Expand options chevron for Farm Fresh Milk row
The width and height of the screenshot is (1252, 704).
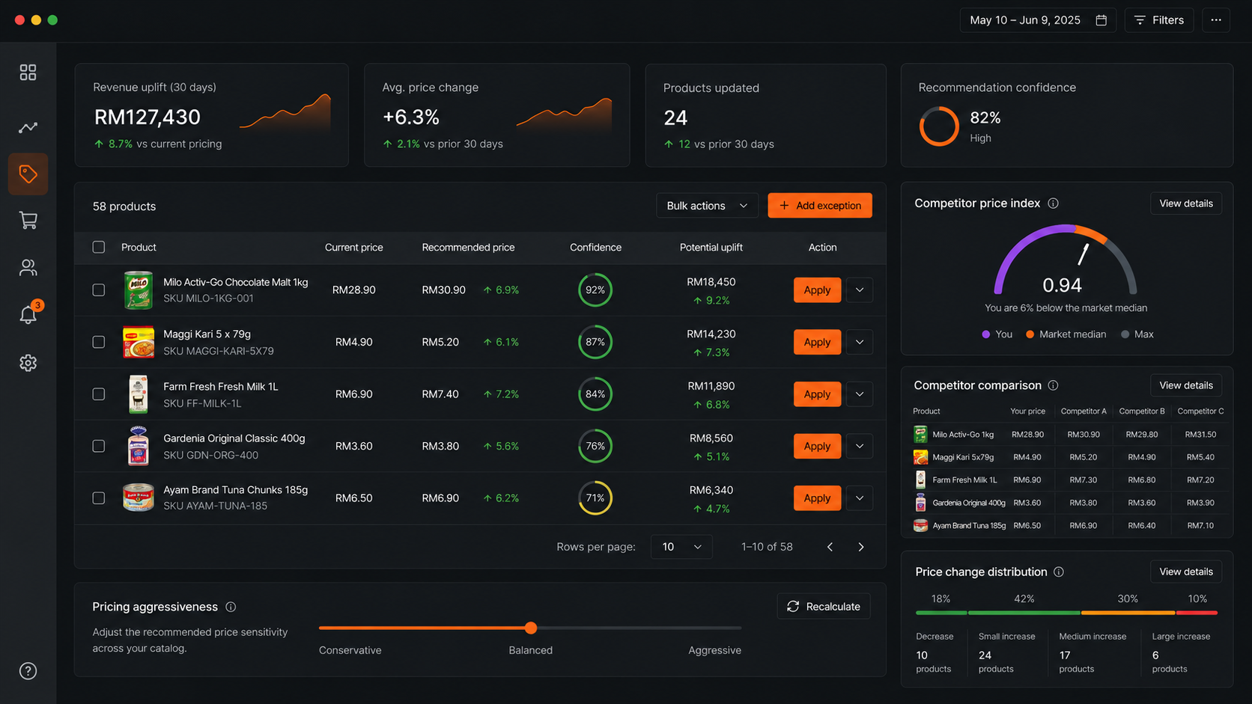[x=860, y=394]
